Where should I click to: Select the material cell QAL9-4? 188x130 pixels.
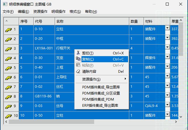coord(154,107)
